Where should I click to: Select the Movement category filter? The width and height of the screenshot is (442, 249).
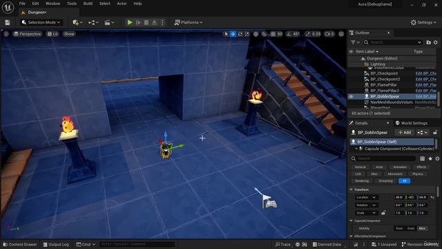[x=395, y=174]
